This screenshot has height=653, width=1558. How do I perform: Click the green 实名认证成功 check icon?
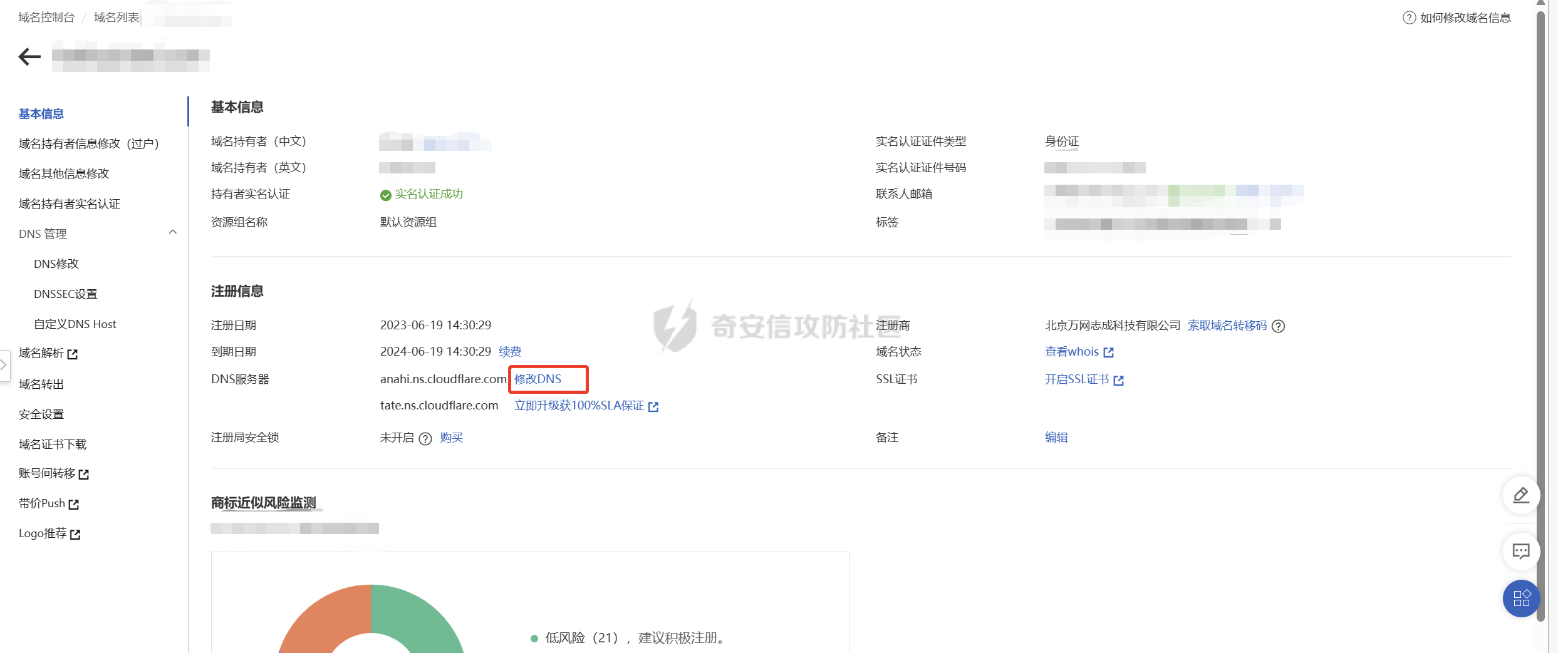click(x=386, y=195)
